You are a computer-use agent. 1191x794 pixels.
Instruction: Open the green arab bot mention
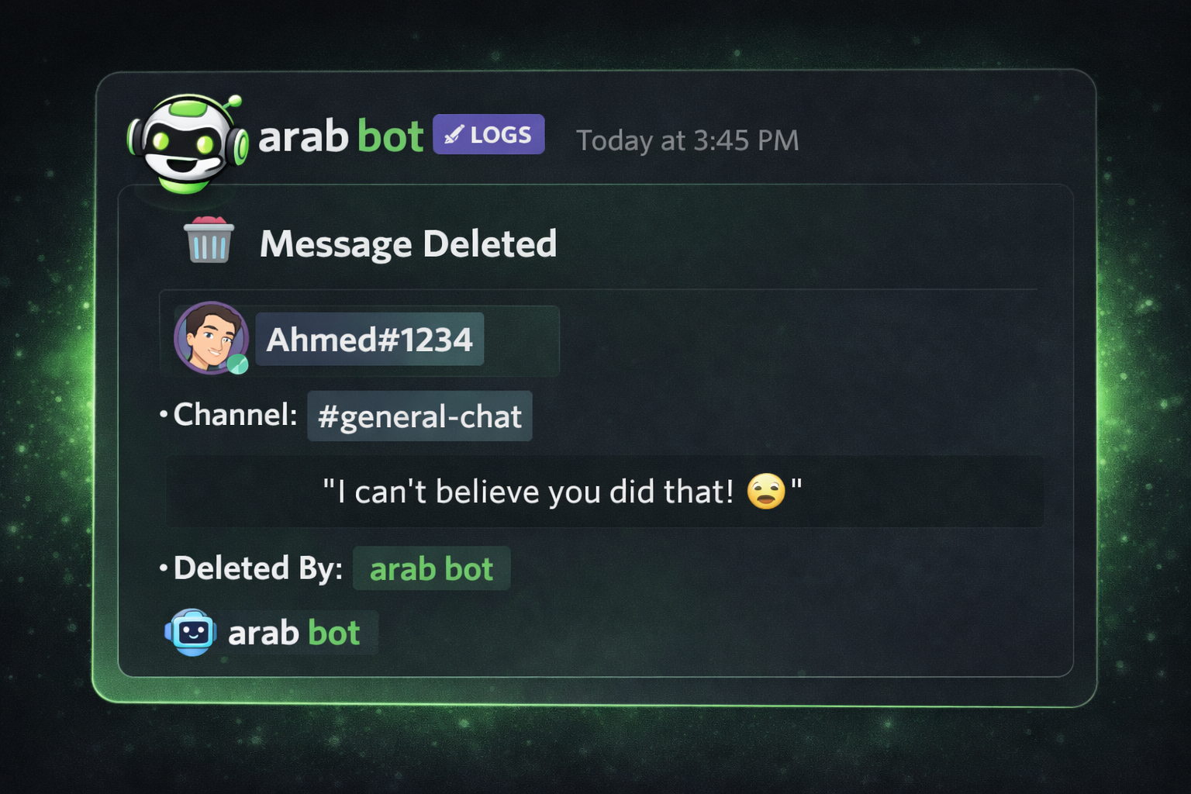431,569
